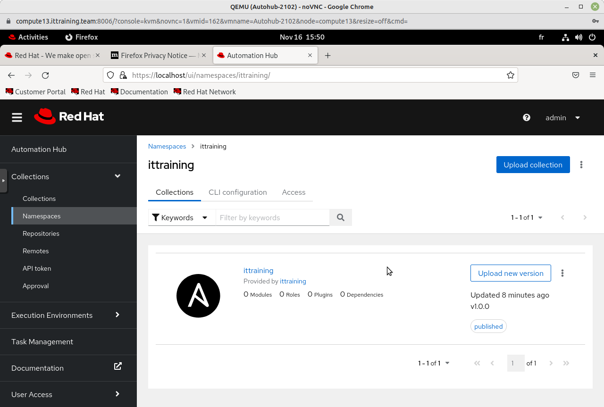The width and height of the screenshot is (604, 407).
Task: Click the published status label
Action: [488, 326]
